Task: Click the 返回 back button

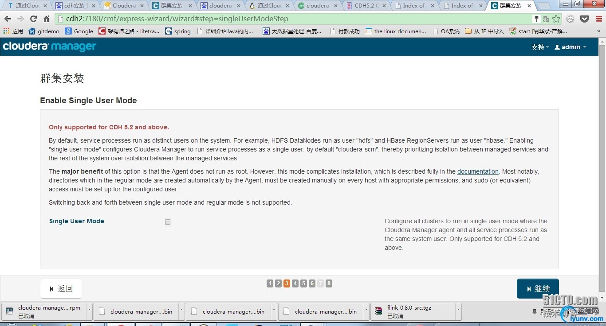Action: coord(61,289)
